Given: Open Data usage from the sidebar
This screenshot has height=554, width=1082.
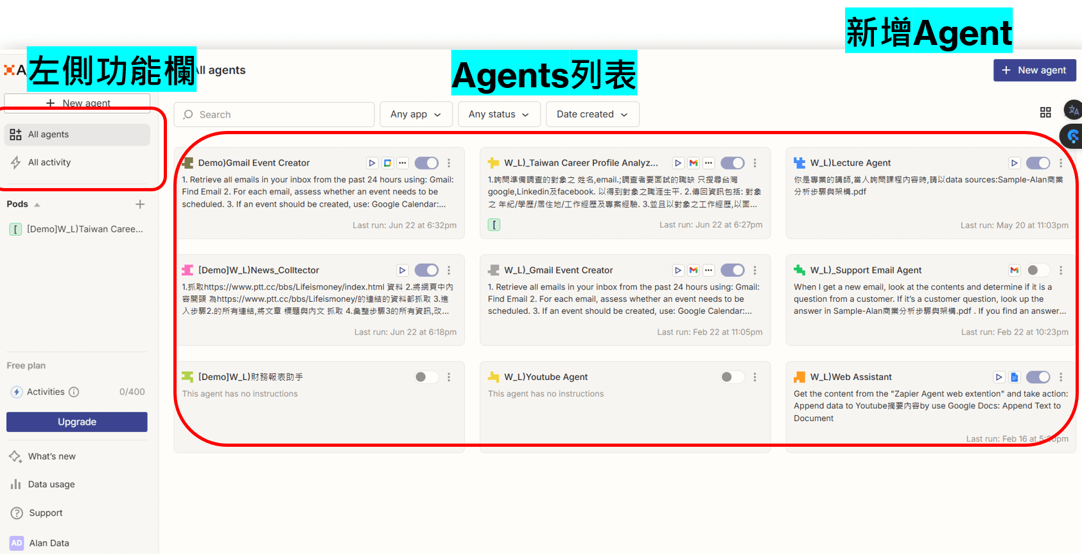Looking at the screenshot, I should coord(51,485).
